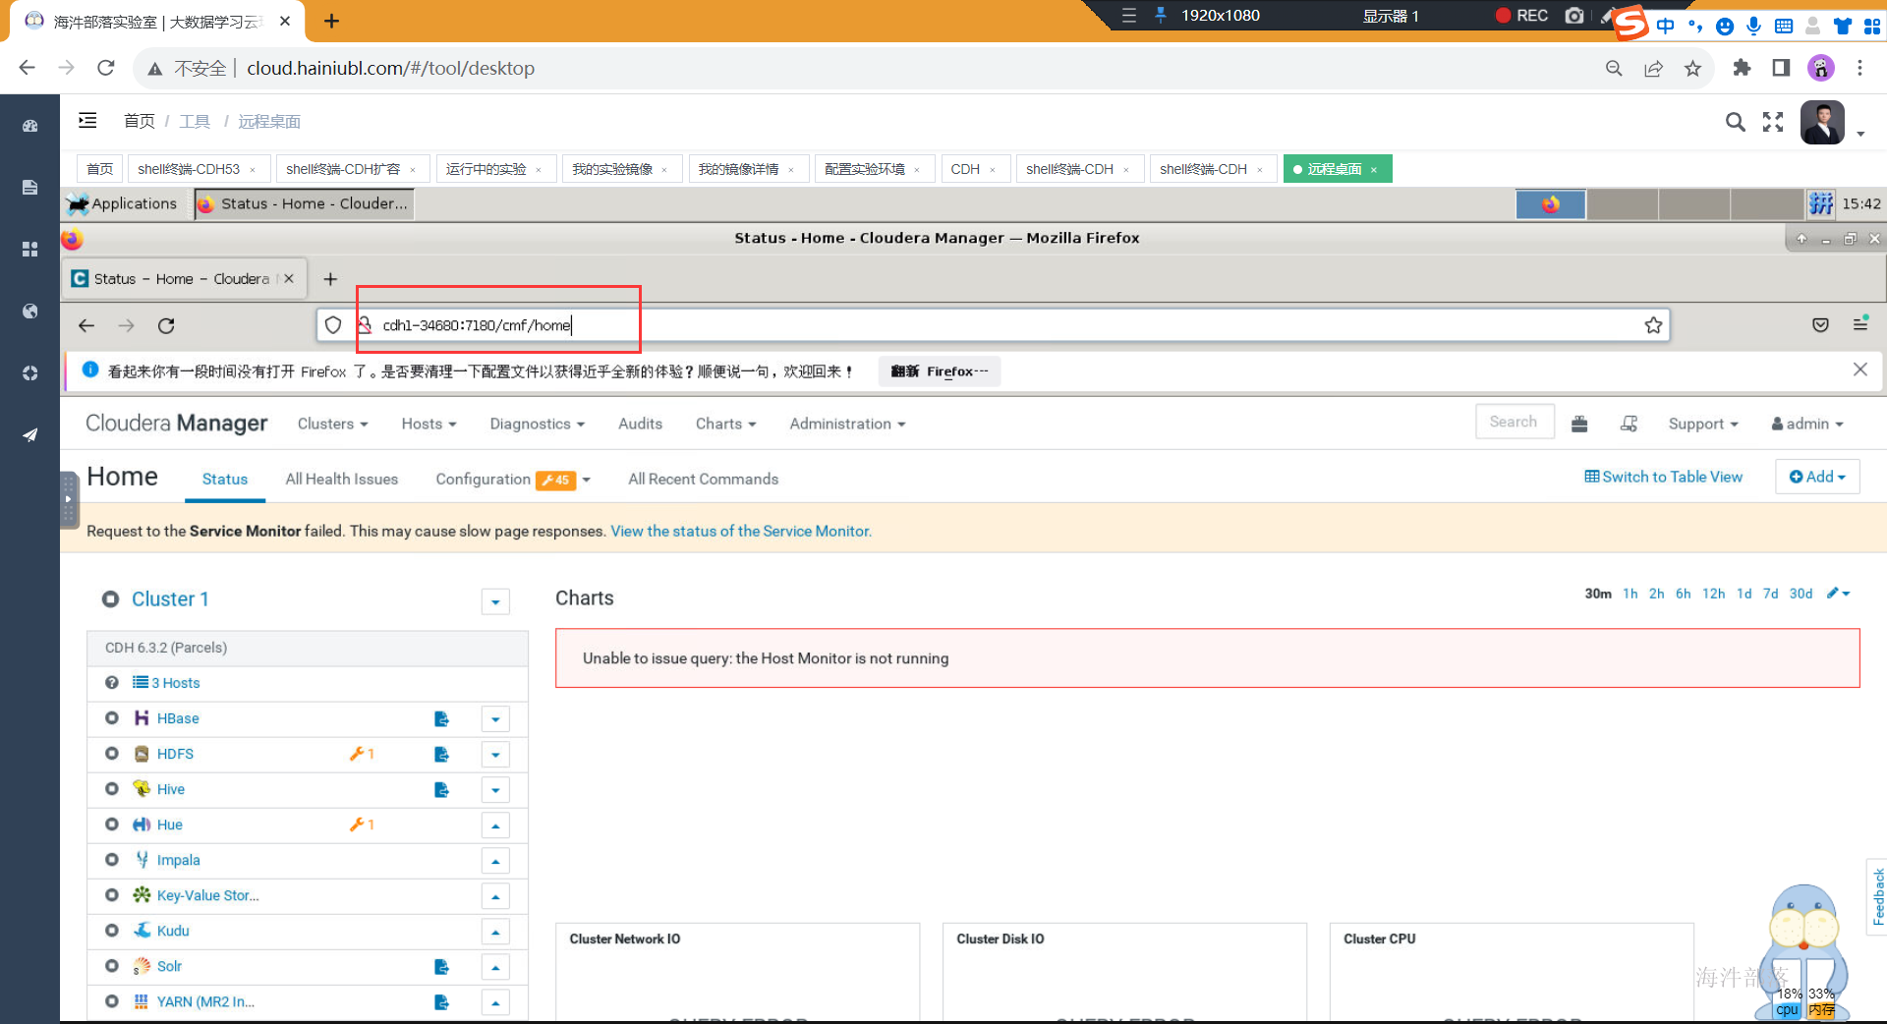Go back in the inner Firefox

(x=86, y=325)
